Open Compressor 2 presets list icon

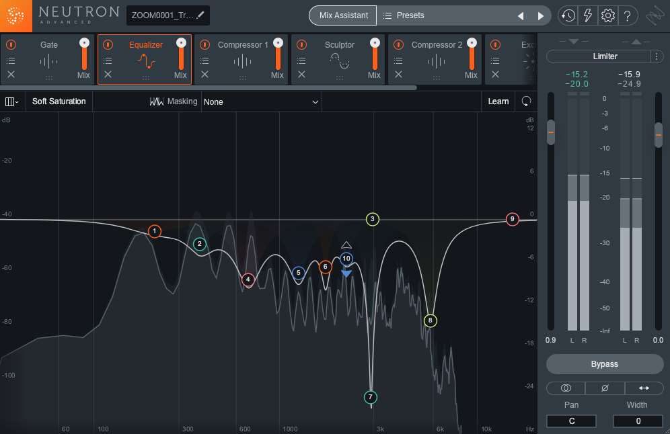pos(398,60)
